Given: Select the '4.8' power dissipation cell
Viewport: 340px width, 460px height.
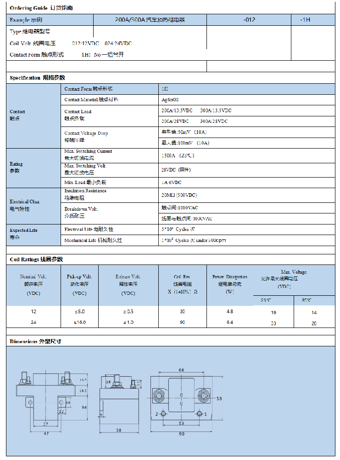Looking at the screenshot, I should pyautogui.click(x=230, y=311).
